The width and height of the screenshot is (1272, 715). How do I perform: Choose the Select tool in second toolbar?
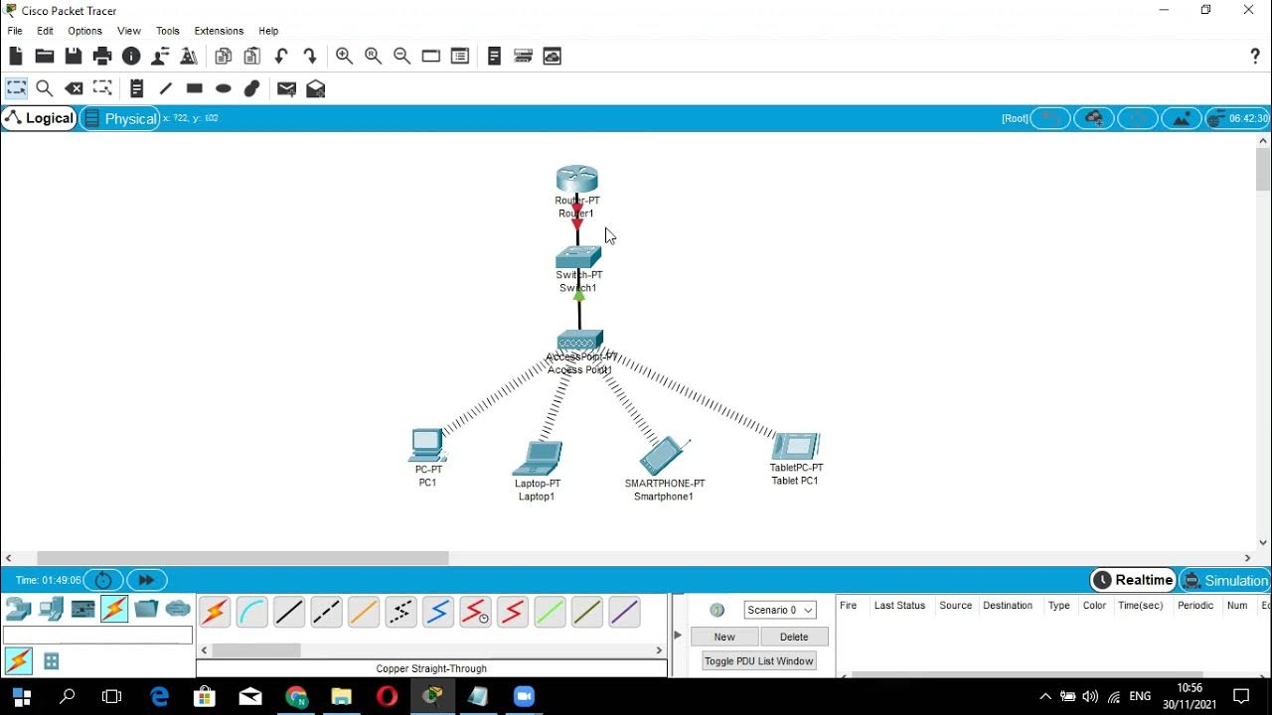[16, 88]
